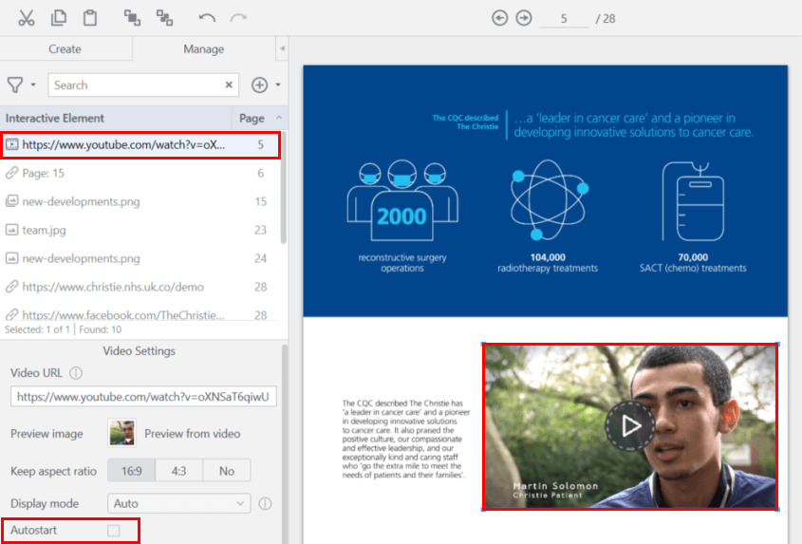Image resolution: width=802 pixels, height=544 pixels.
Task: Click the link icon beside Page: 15
Action: tap(11, 173)
